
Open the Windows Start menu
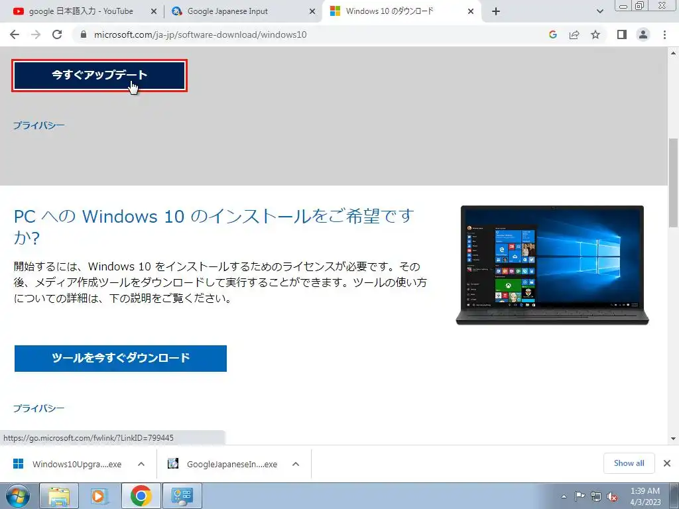click(x=18, y=496)
